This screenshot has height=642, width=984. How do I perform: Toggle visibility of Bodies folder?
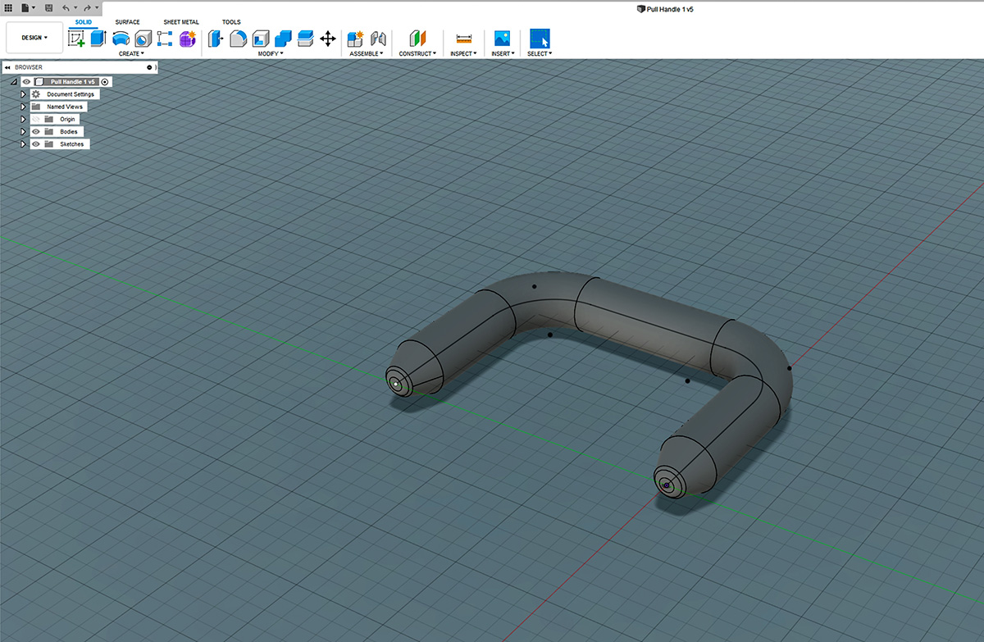tap(36, 131)
